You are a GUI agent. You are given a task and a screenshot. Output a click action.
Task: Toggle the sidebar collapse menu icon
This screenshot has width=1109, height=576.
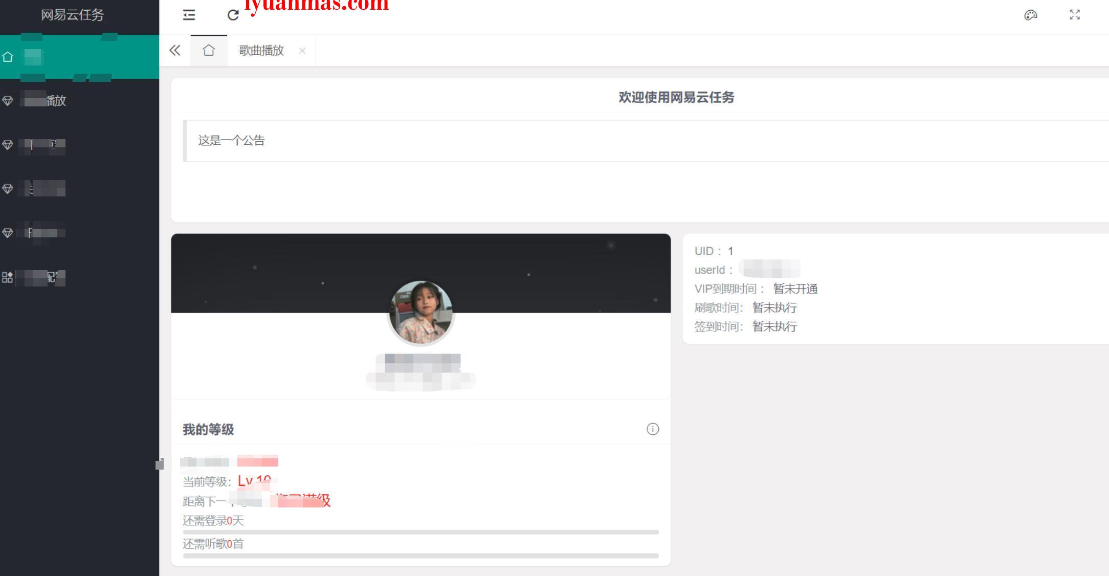tap(189, 15)
